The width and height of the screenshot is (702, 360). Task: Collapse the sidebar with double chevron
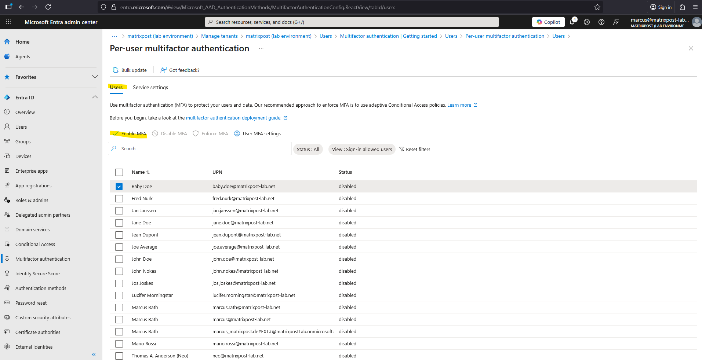click(94, 355)
